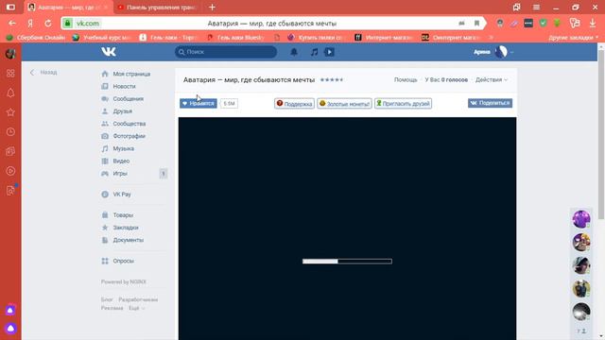Open history clock icon in browser sidebar
This screenshot has width=605, height=340.
[10, 132]
